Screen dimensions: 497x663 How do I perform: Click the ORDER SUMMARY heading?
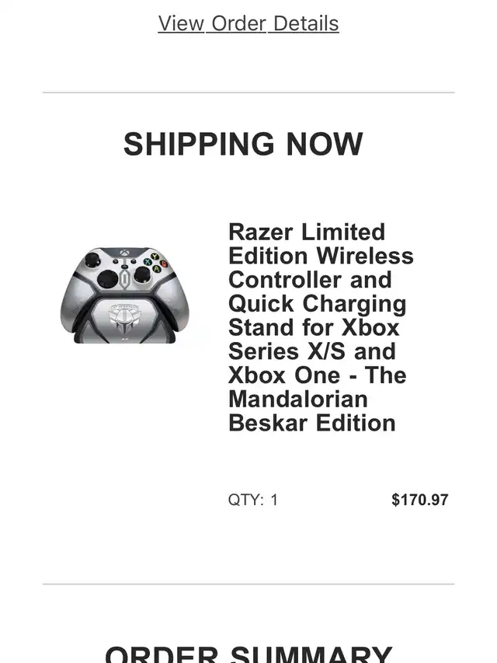pos(248,654)
